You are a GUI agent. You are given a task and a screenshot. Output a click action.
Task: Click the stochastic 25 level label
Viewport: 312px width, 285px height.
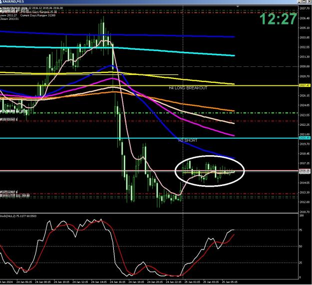(x=301, y=263)
